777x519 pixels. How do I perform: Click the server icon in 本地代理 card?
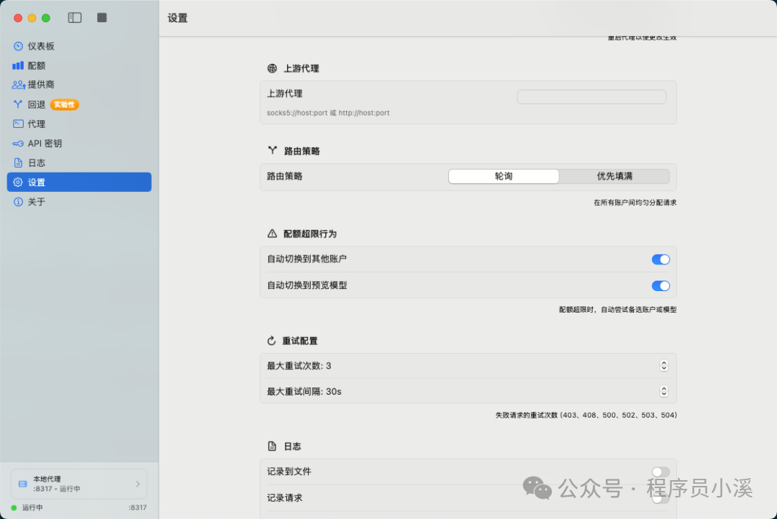tap(23, 484)
